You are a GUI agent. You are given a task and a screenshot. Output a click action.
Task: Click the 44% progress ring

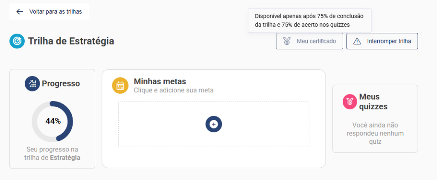click(x=52, y=121)
